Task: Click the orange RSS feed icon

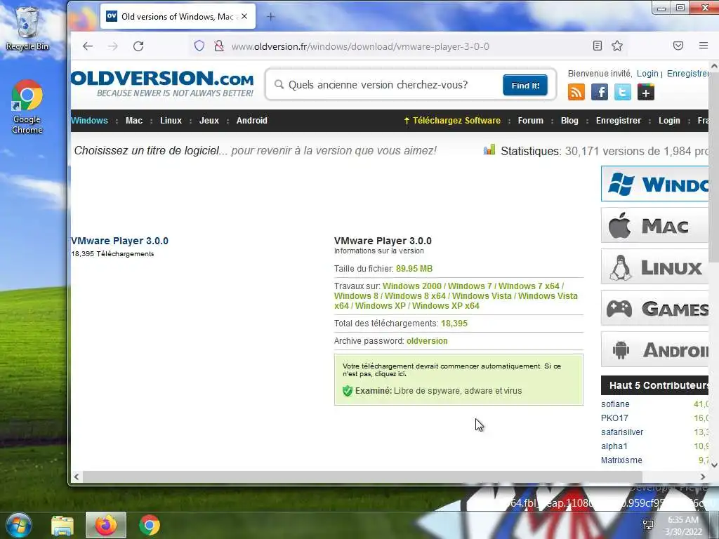Action: pyautogui.click(x=576, y=92)
